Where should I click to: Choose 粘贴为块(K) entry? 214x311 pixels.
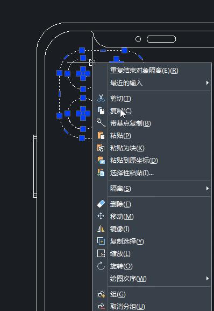(152, 148)
